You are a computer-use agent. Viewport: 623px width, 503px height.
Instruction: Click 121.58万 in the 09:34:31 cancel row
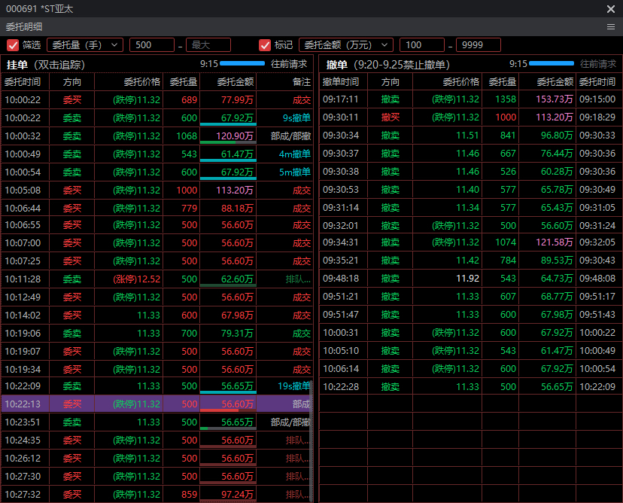click(x=555, y=242)
